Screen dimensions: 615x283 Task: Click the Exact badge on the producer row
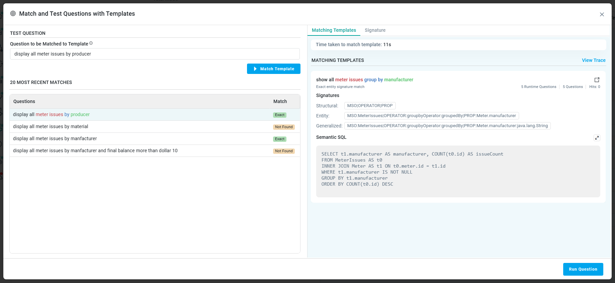tap(280, 115)
